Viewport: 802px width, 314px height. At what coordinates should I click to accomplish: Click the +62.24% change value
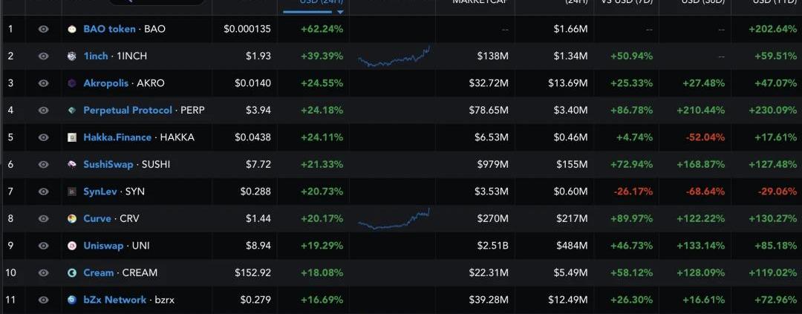(322, 29)
